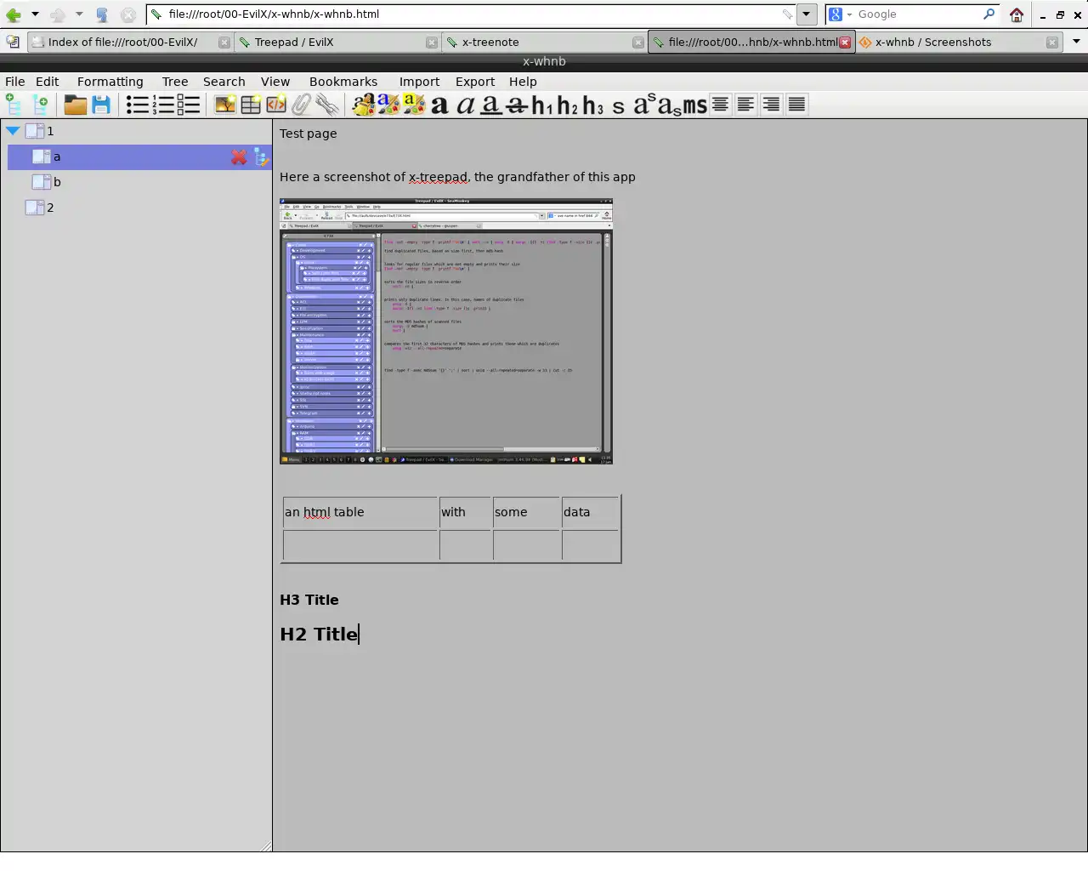Open the Export menu

[475, 82]
